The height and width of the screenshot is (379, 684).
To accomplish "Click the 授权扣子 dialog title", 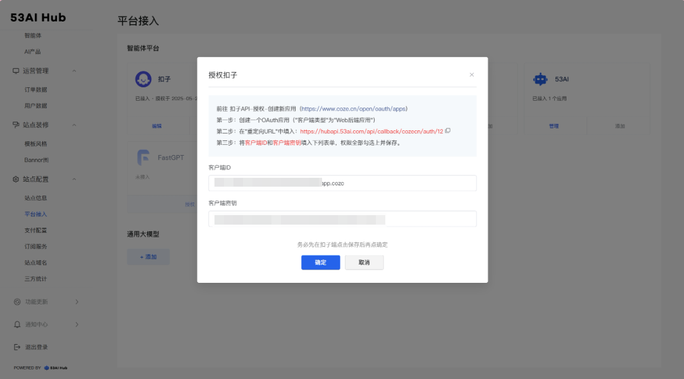I will (x=223, y=75).
